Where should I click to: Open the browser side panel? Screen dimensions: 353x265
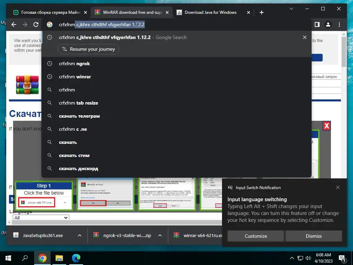[317, 24]
